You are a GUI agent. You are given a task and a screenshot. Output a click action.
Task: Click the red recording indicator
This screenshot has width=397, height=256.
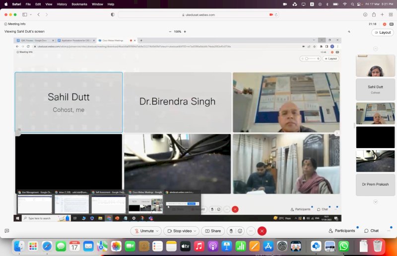(384, 24)
